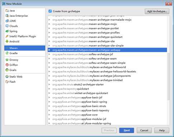Image resolution: width=174 pixels, height=137 pixels.
Task: Expand softeu-archetype-jsf arrow
Action: (49, 54)
